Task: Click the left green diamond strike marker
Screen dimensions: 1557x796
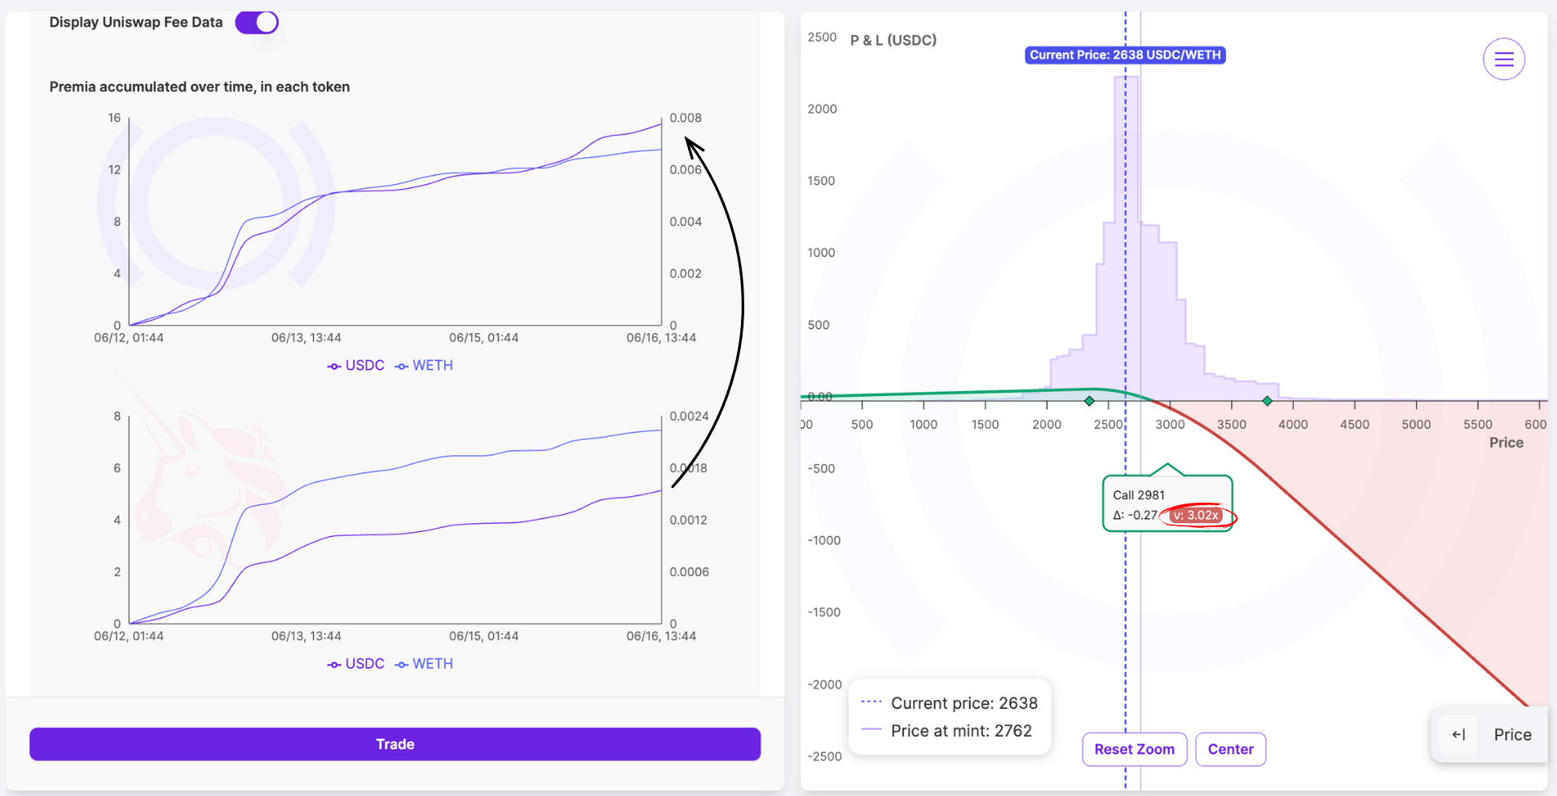Action: coord(1089,401)
